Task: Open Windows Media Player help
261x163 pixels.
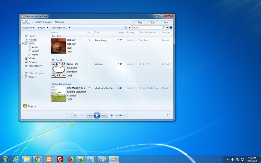Action: point(171,28)
